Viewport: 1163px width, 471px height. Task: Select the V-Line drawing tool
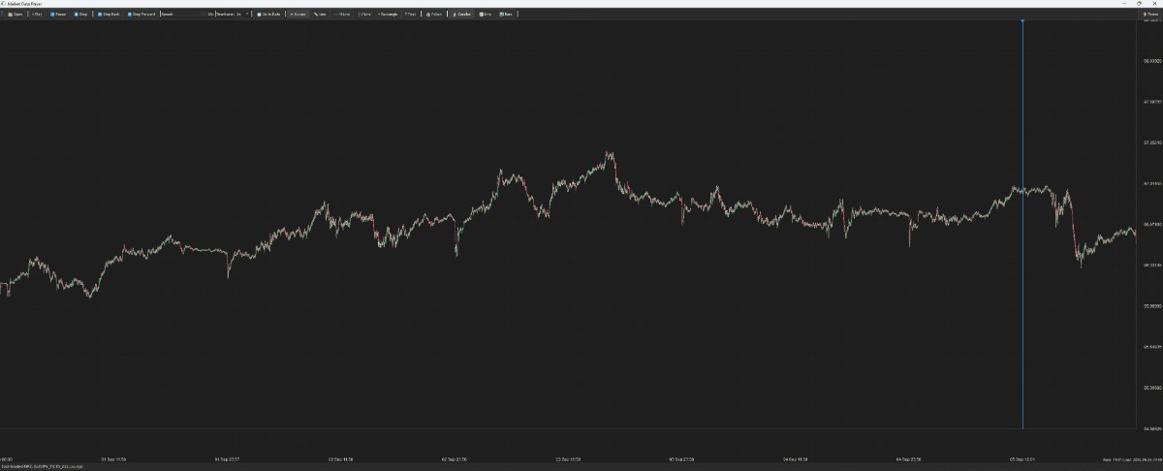364,15
